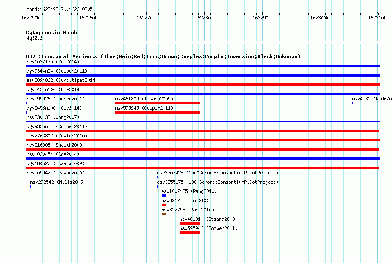Select esv1007135 (Pang2010) label
This screenshot has width=392, height=263.
click(189, 191)
